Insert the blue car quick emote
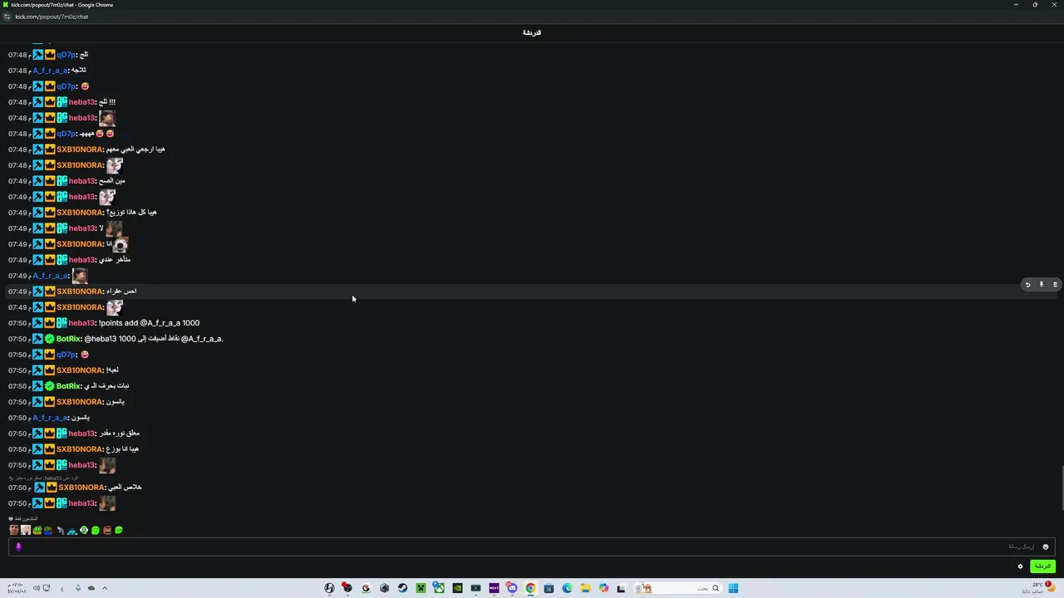 (72, 530)
